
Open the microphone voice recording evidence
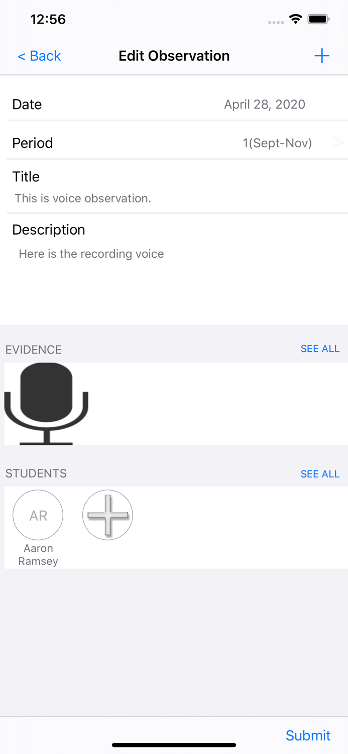tap(47, 404)
